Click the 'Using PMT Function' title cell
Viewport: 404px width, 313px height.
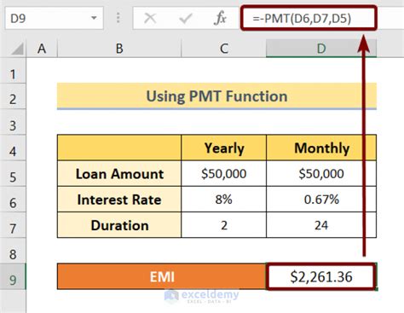point(216,96)
